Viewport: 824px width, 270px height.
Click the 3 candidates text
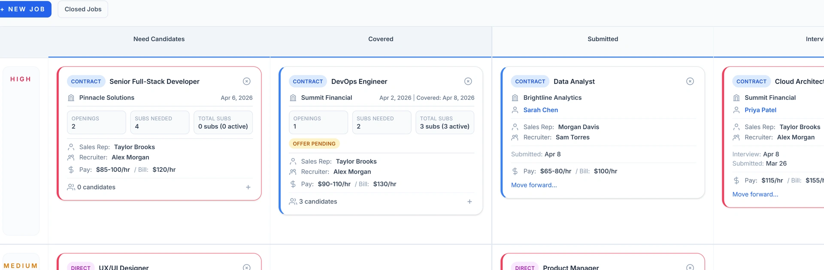(318, 201)
